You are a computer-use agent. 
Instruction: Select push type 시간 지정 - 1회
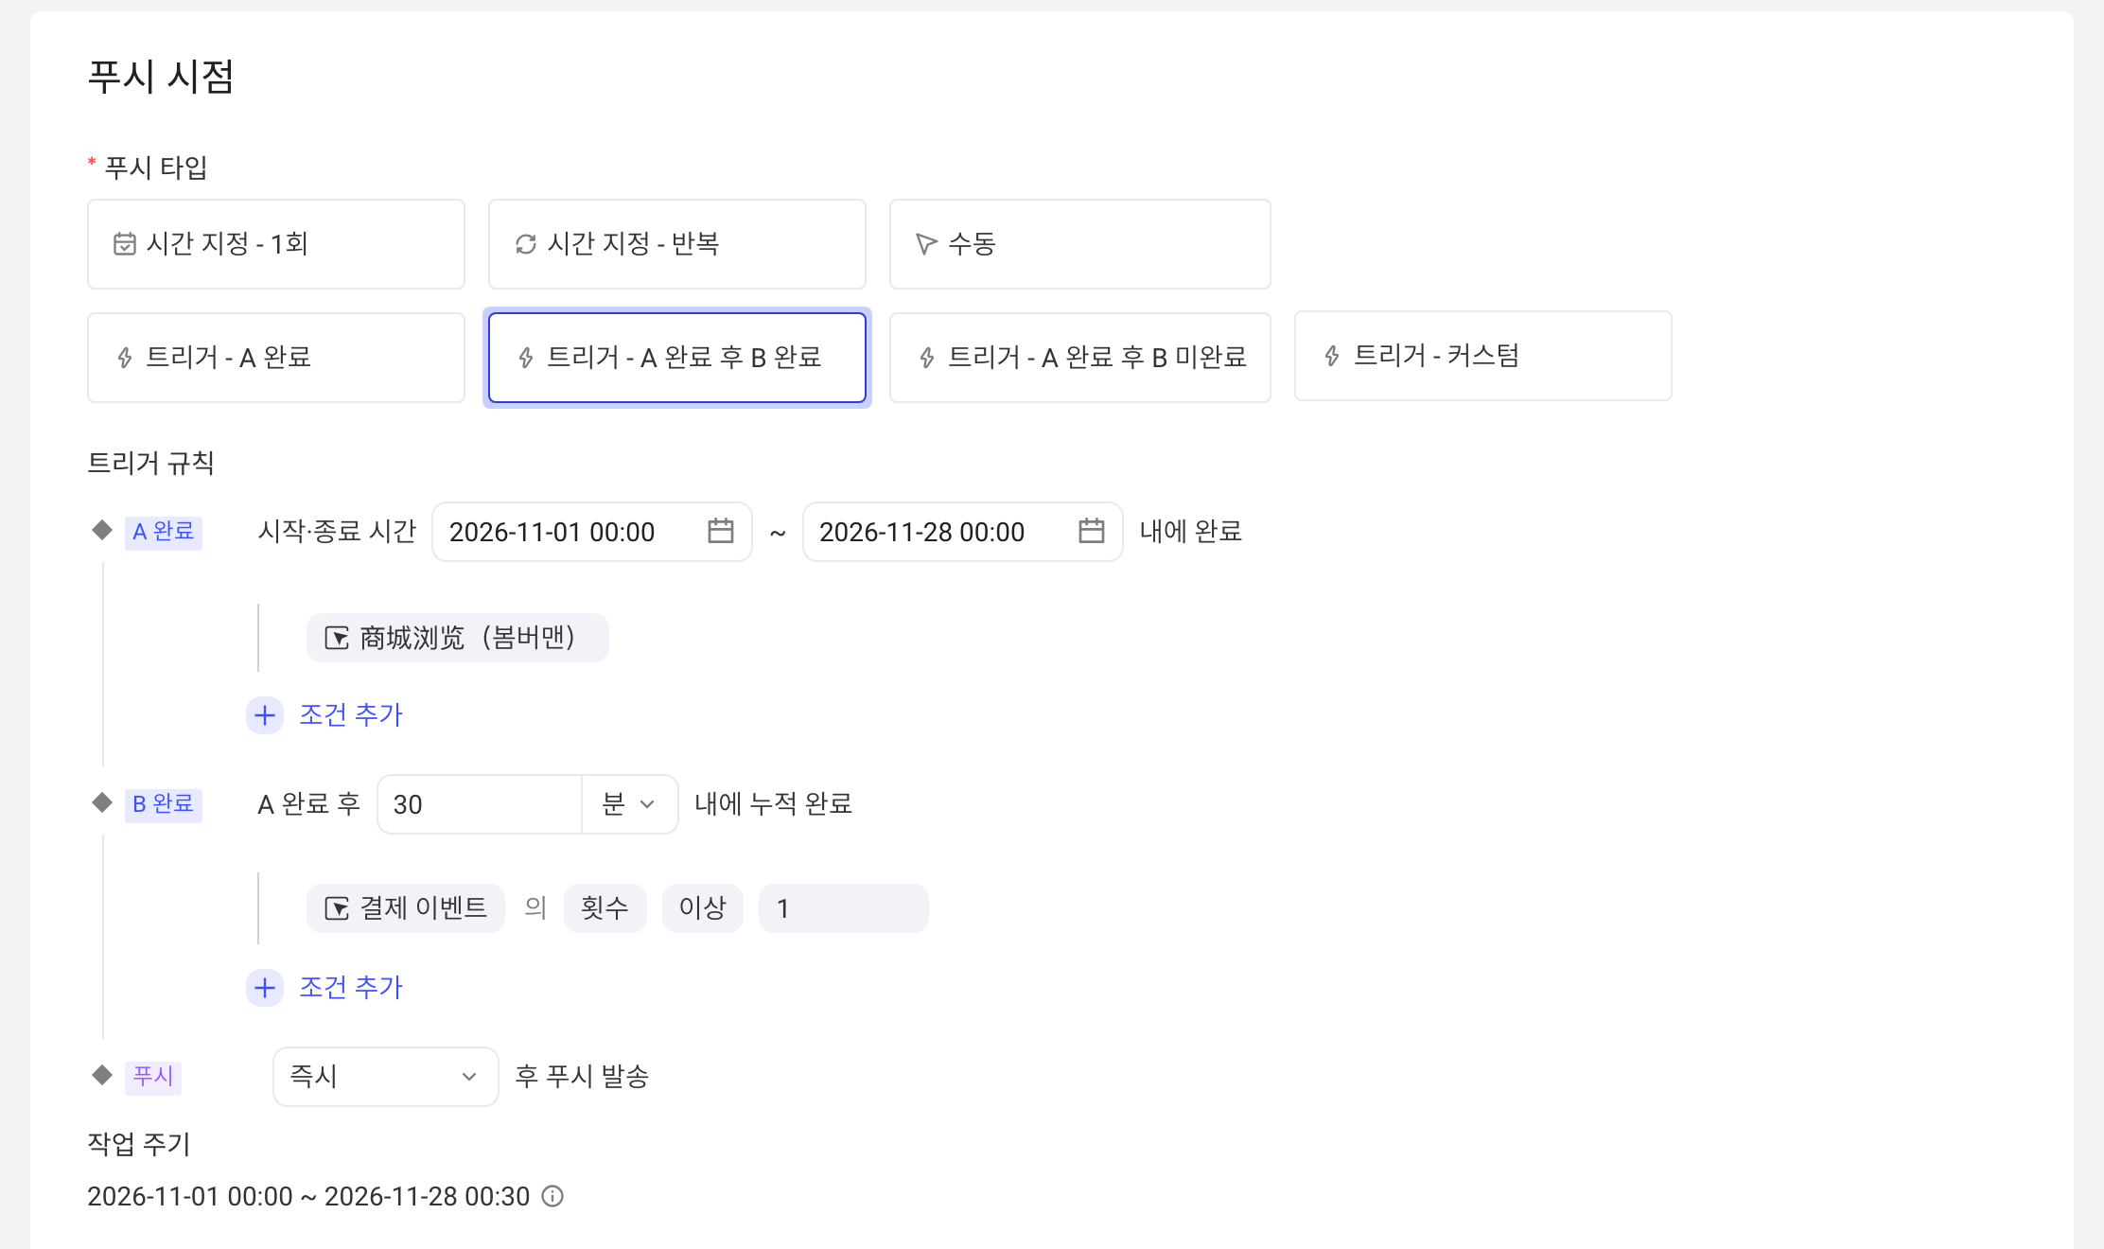coord(276,244)
